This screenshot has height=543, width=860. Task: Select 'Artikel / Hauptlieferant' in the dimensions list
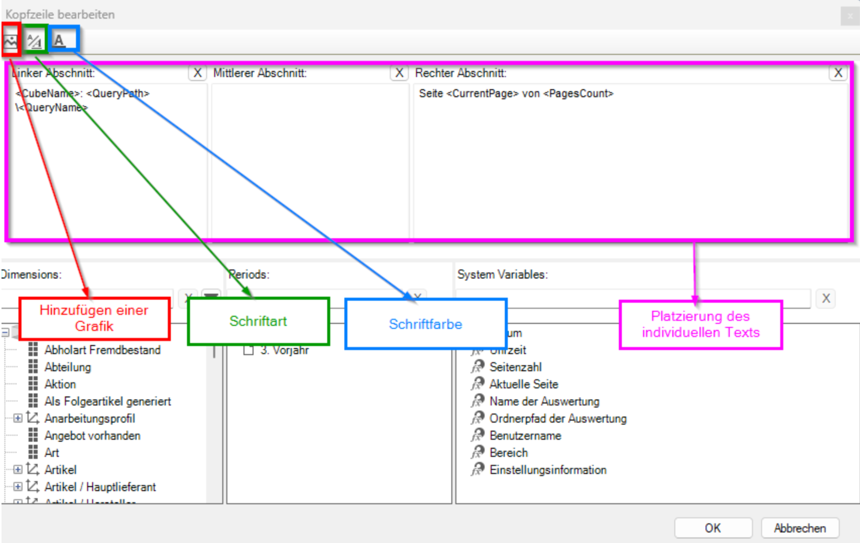coord(100,487)
